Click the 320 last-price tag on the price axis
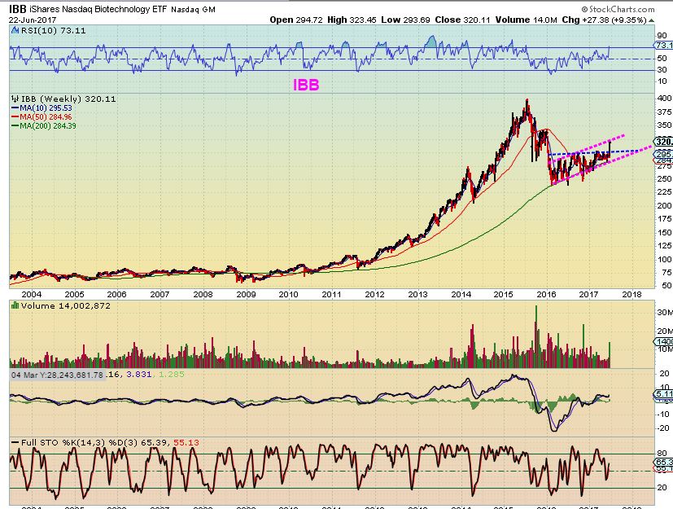The height and width of the screenshot is (509, 673). coord(663,142)
